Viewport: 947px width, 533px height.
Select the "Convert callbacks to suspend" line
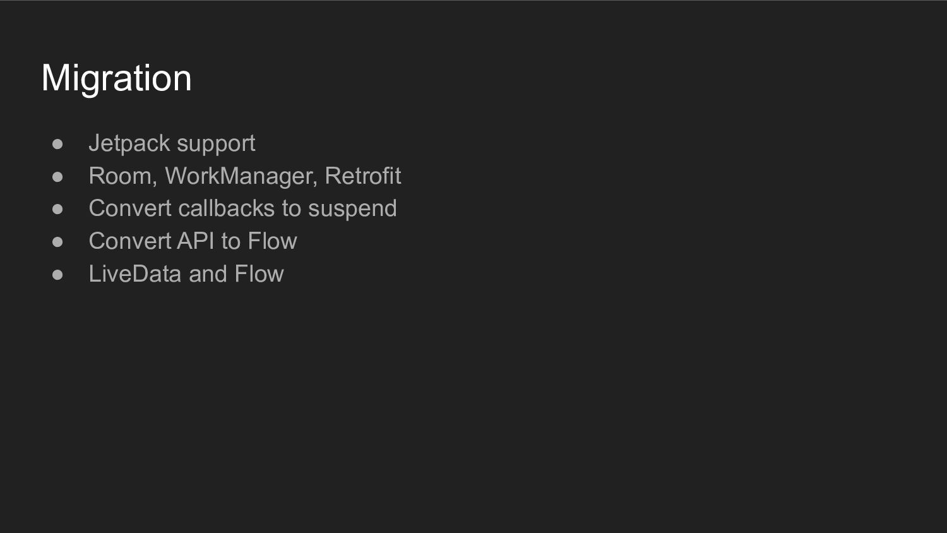pyautogui.click(x=242, y=209)
